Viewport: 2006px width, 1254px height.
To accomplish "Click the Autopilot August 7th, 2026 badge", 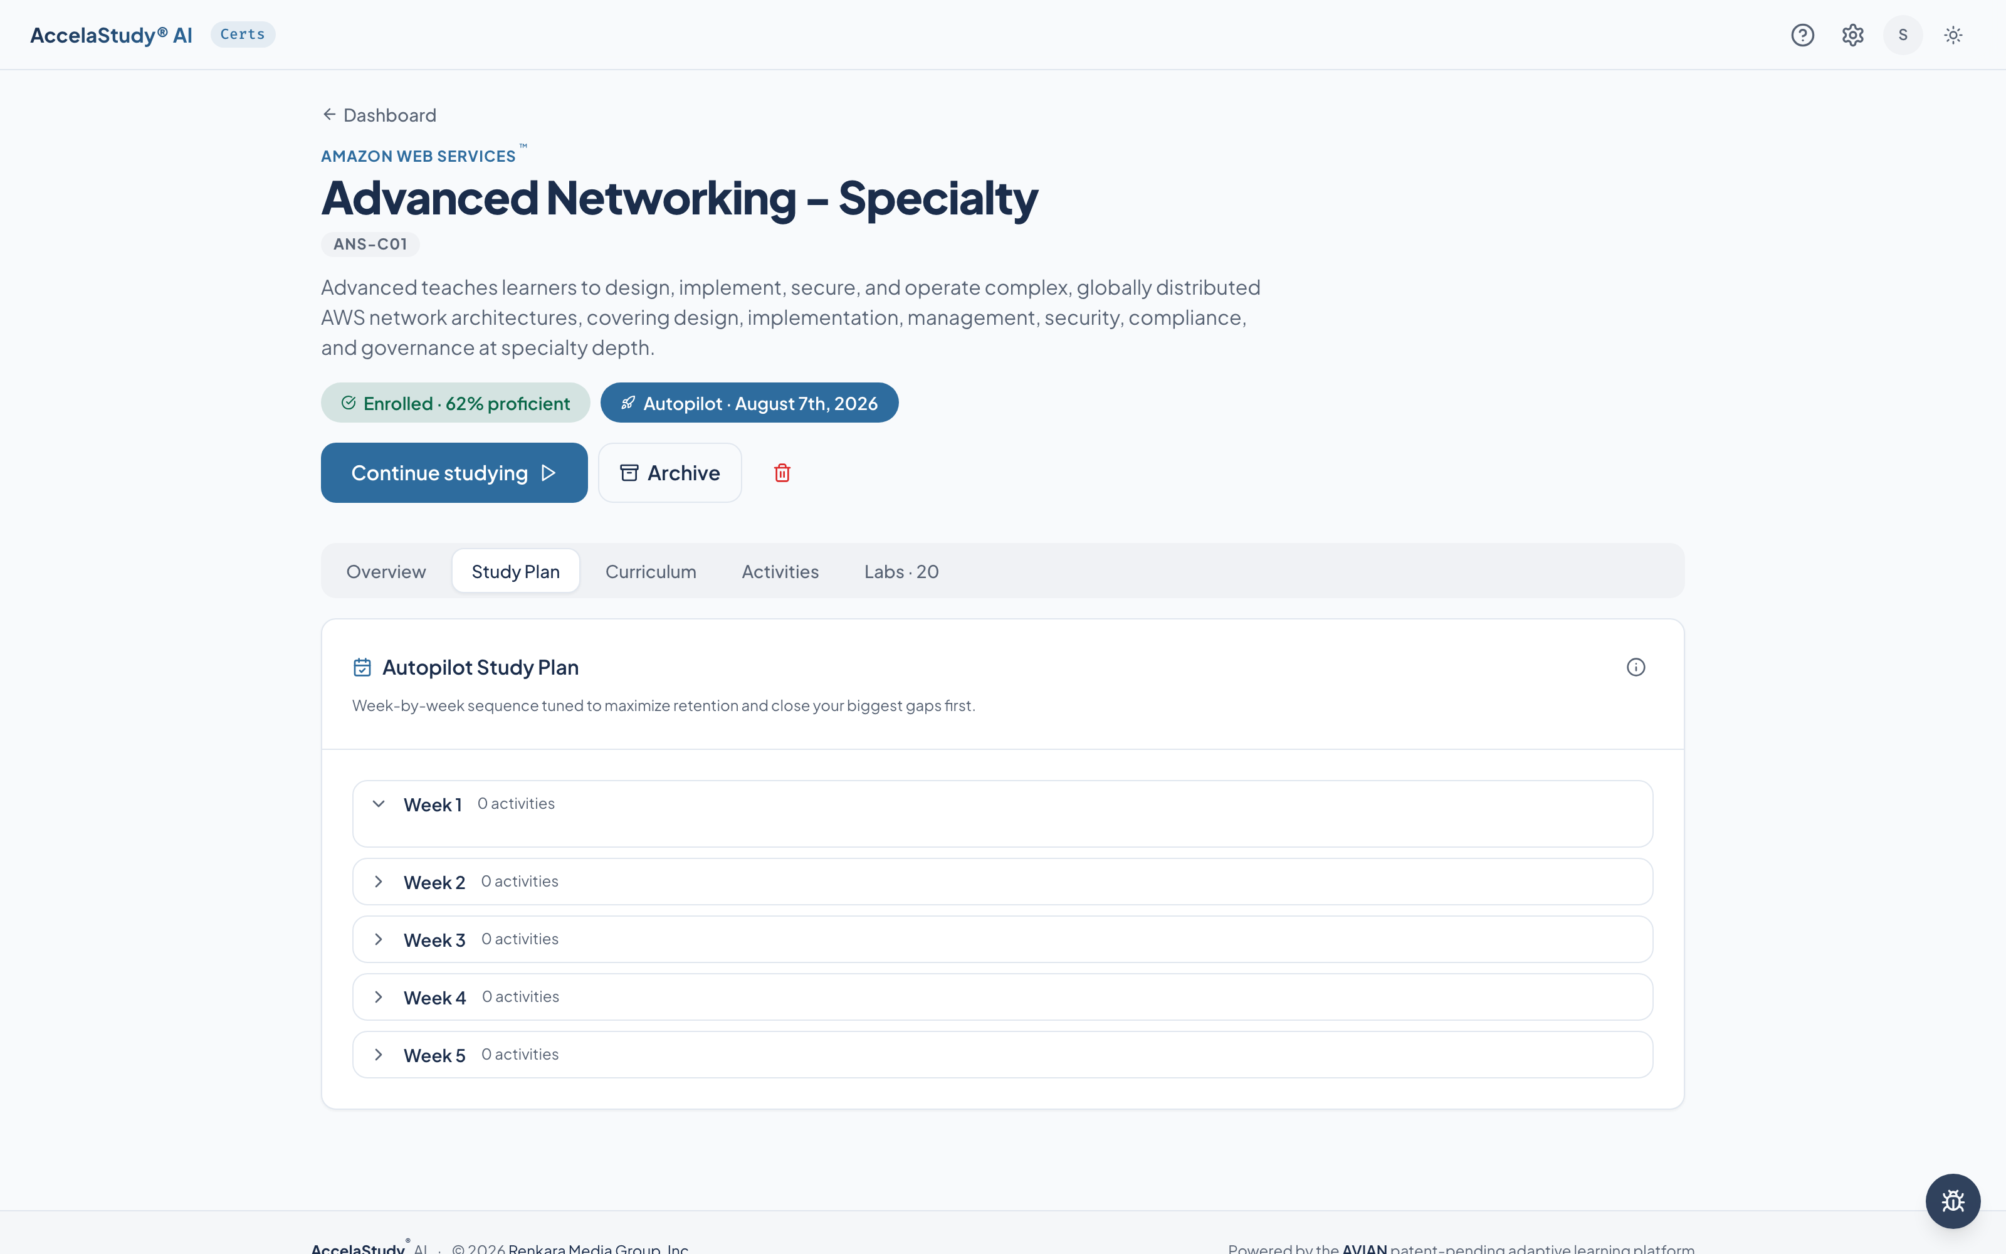I will 749,403.
